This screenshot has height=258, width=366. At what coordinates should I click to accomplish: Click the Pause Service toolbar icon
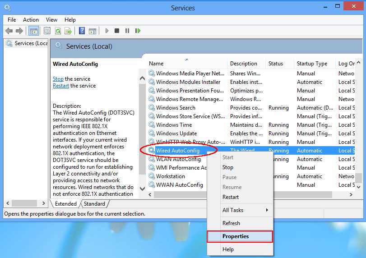(127, 31)
